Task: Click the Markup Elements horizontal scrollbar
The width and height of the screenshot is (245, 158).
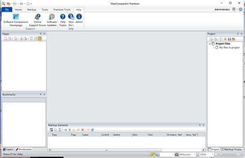Action: tap(107, 150)
